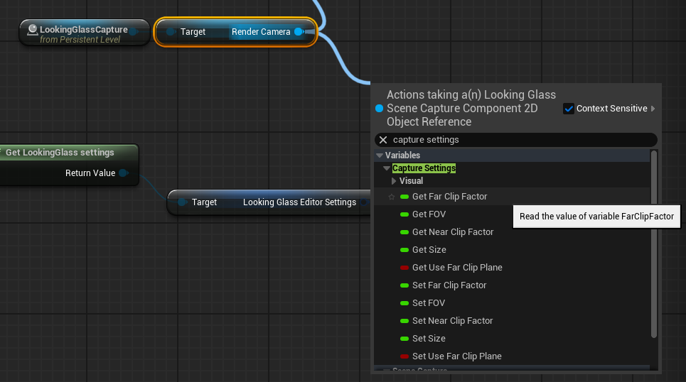Collapse the Variables category
The image size is (686, 382).
(x=380, y=155)
